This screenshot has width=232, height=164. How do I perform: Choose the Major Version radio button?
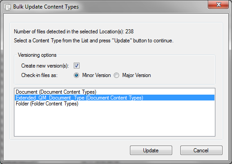[x=116, y=75]
